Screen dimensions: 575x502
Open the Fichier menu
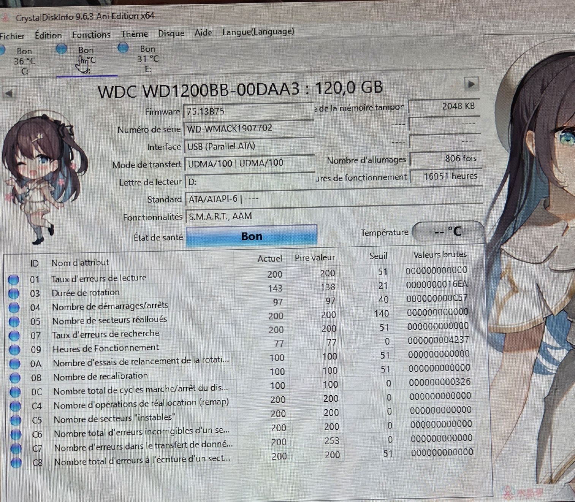[12, 36]
